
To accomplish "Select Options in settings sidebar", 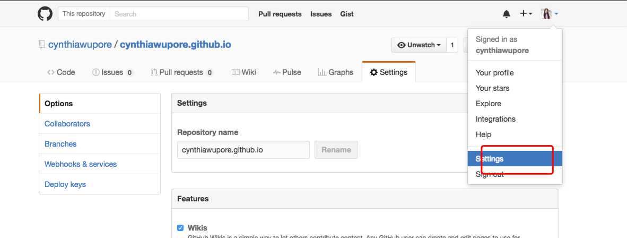I will point(100,104).
